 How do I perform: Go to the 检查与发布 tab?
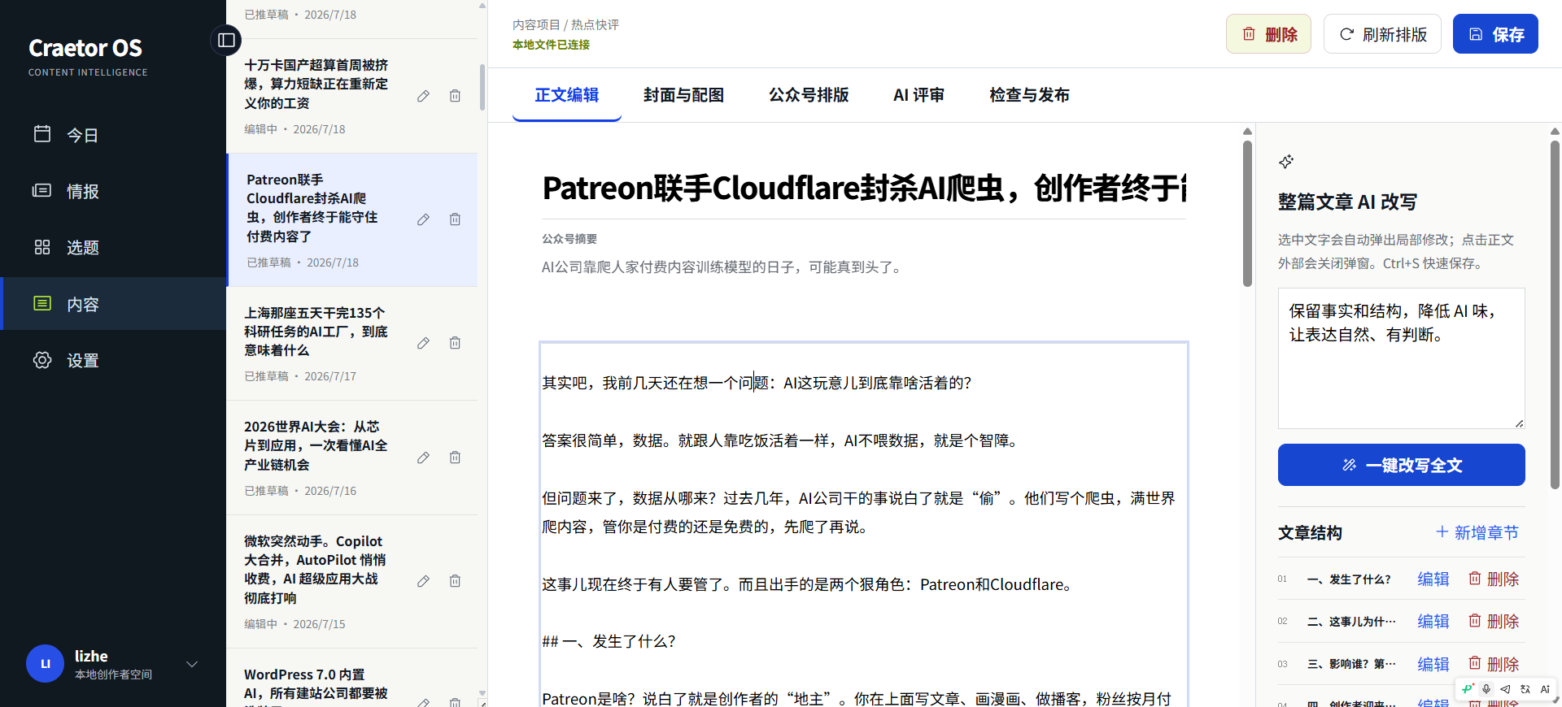[x=1029, y=95]
